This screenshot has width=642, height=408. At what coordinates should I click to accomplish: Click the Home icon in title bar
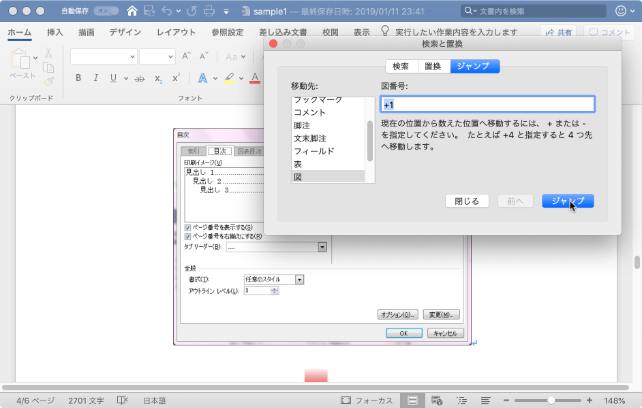coord(132,11)
